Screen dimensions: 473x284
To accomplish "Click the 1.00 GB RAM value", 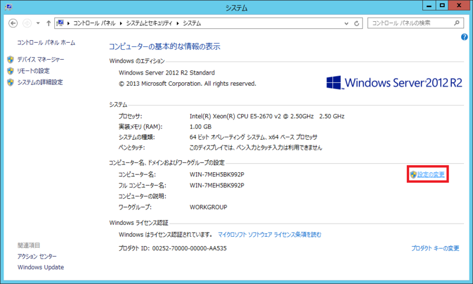I will [x=200, y=127].
